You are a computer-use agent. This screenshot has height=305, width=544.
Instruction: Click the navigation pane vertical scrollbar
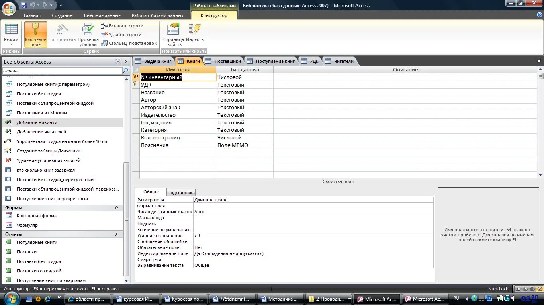coord(127,218)
